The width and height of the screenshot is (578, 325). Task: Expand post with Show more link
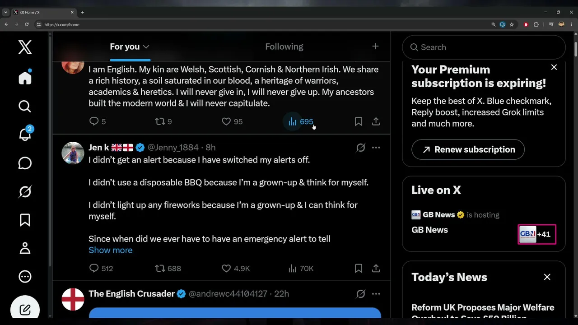pos(111,250)
